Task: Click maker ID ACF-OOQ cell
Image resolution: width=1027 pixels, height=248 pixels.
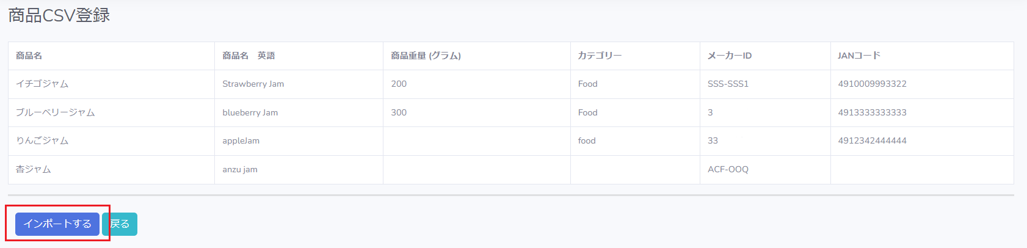Action: coord(728,170)
